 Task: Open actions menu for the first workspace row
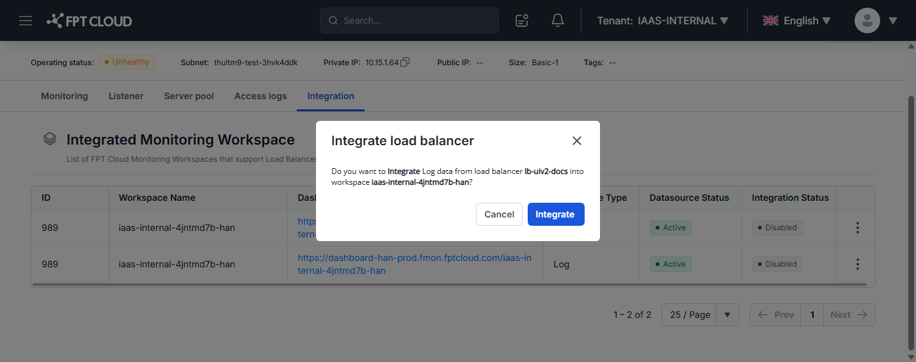click(857, 228)
